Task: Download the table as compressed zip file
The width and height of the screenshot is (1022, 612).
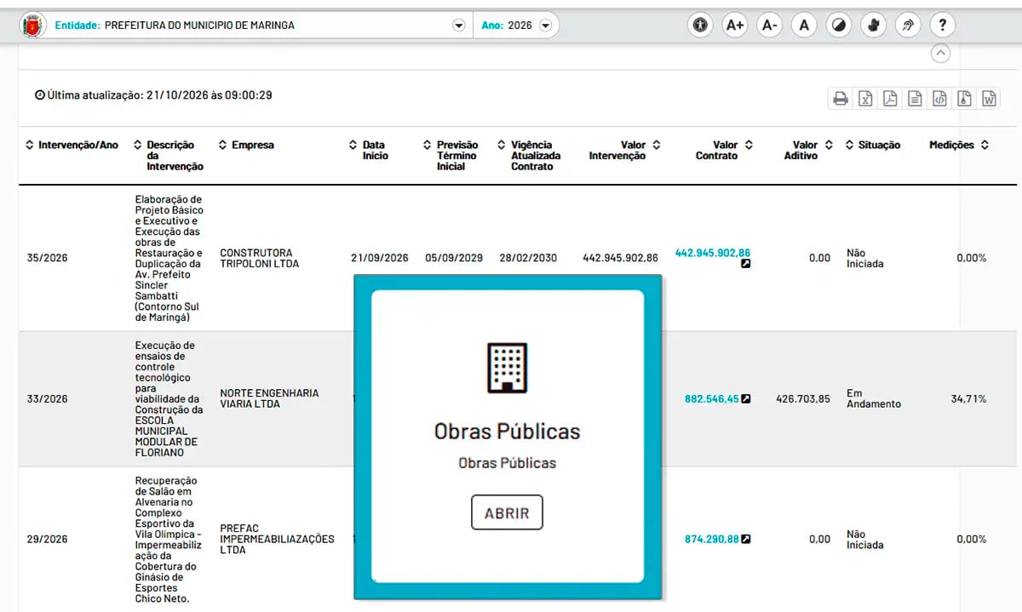Action: point(964,99)
